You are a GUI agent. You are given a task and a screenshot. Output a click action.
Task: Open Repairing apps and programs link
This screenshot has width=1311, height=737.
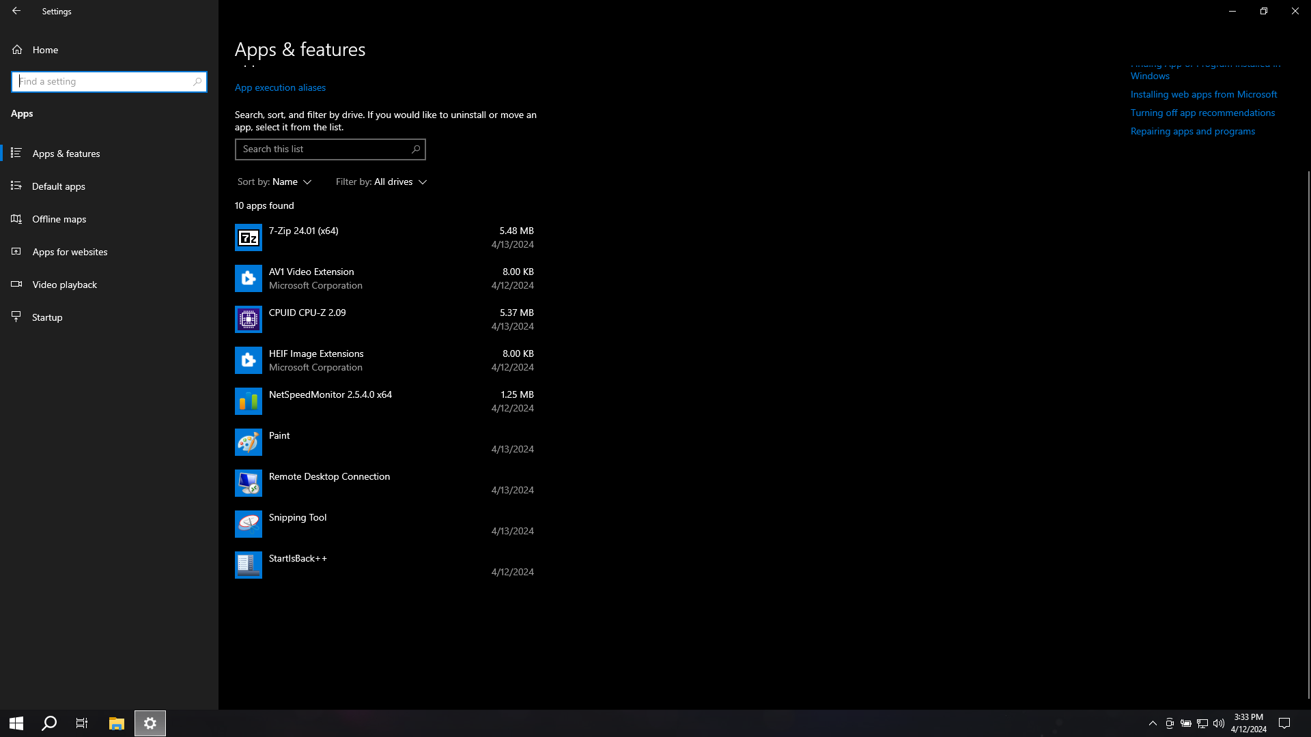click(1192, 131)
